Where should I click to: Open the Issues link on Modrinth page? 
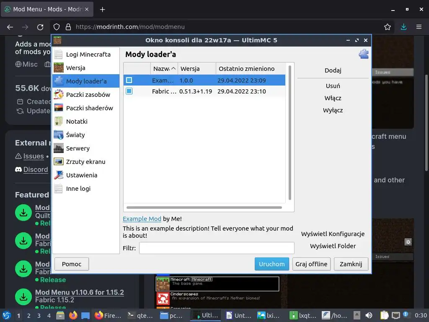[x=34, y=156]
